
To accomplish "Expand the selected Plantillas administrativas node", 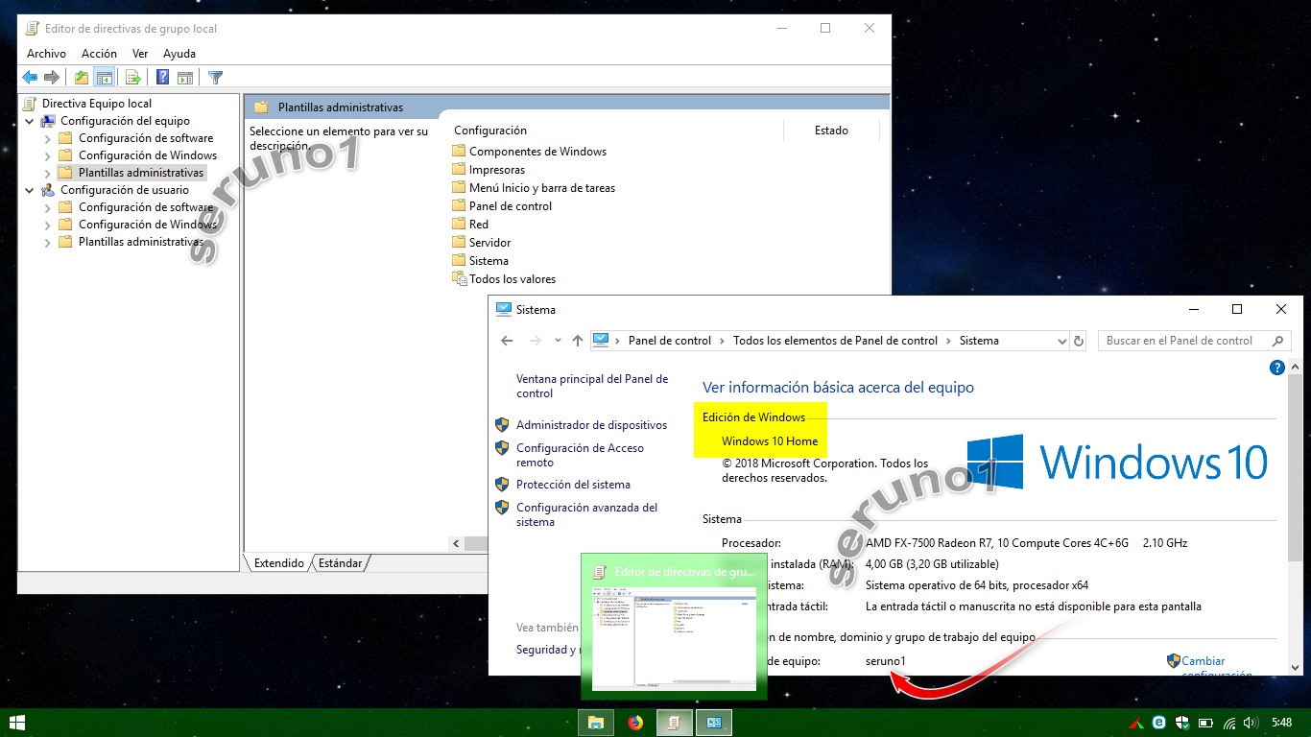I will click(48, 173).
